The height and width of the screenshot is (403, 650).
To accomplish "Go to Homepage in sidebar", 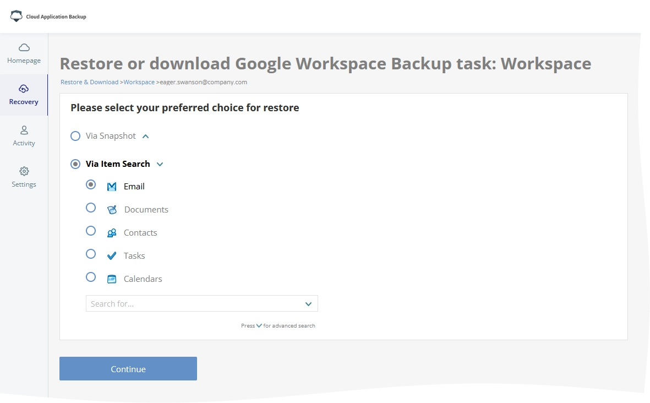I will [24, 54].
